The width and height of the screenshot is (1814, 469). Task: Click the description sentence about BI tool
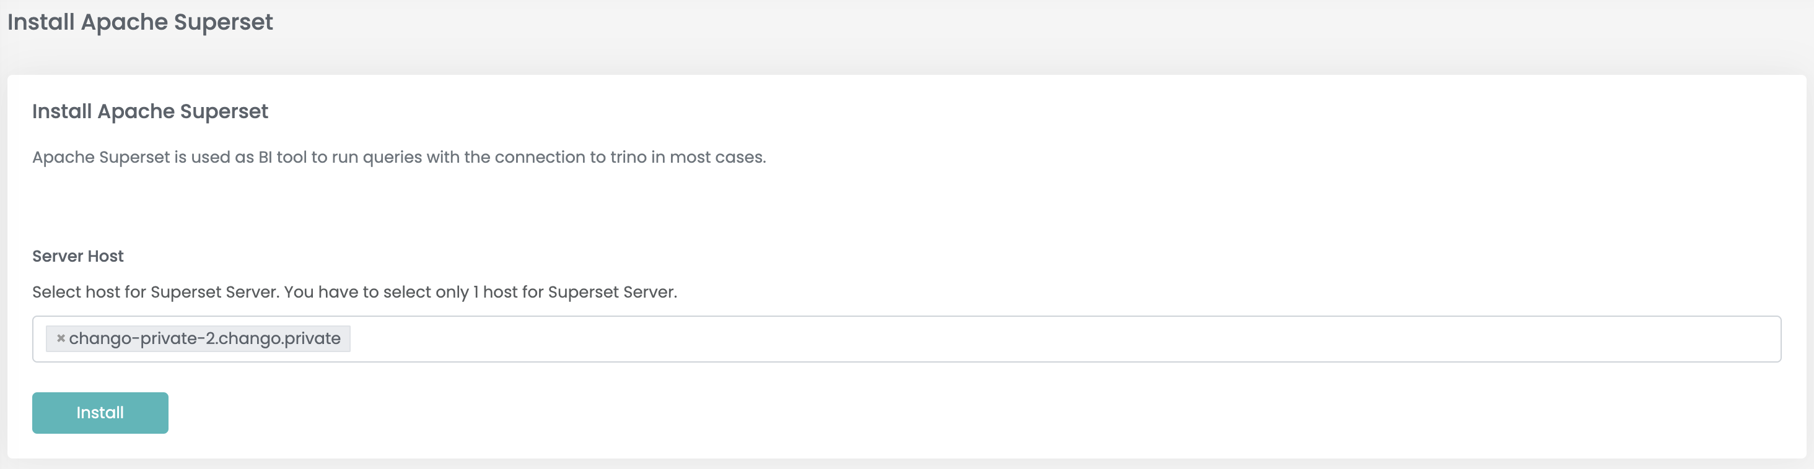coord(398,157)
